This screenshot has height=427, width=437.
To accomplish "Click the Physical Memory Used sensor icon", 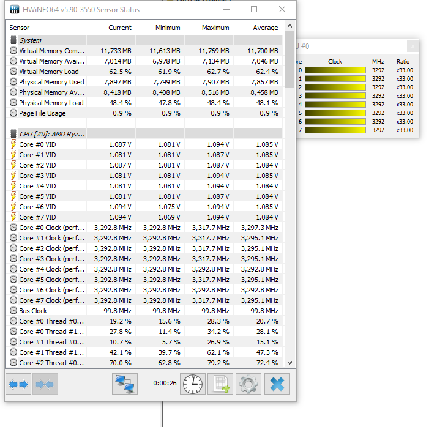I will click(13, 82).
